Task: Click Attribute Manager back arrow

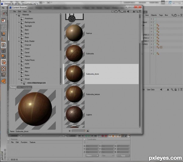Action: 161,89
